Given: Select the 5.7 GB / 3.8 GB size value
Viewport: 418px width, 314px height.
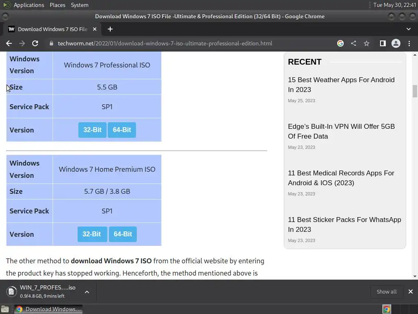Looking at the screenshot, I should click(x=107, y=191).
